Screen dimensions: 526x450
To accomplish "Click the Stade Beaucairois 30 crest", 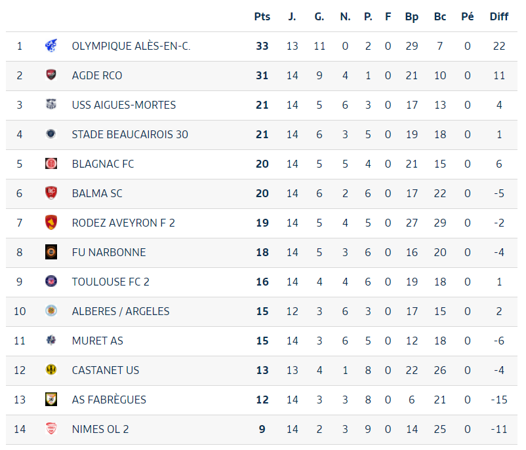I will coord(51,134).
